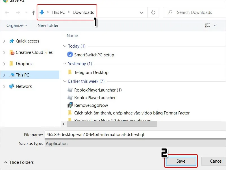Open the Organize menu
The image size is (226, 170).
coord(17,25)
